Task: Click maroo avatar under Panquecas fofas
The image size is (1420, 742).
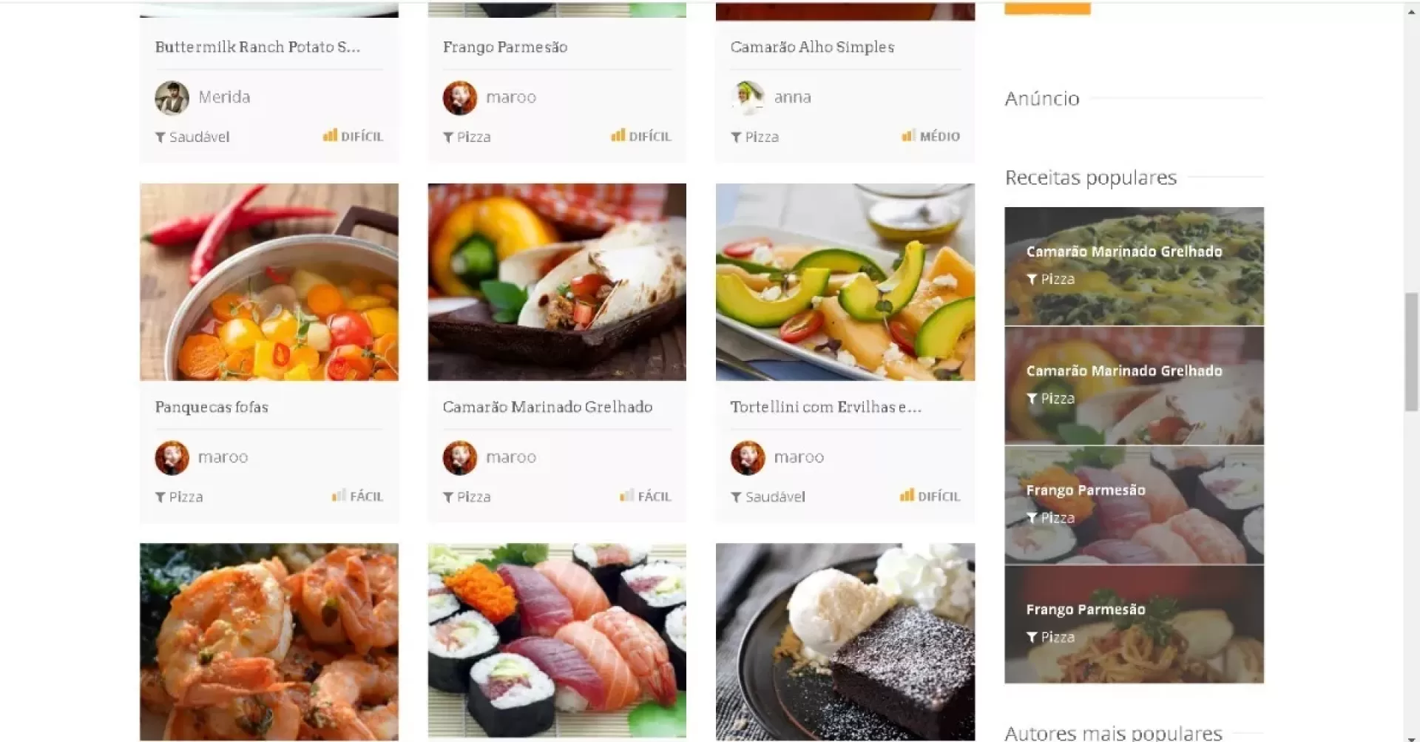Action: [172, 458]
